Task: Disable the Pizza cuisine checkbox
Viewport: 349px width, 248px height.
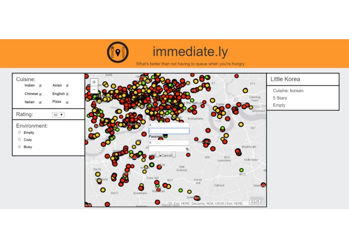Action: [x=67, y=102]
